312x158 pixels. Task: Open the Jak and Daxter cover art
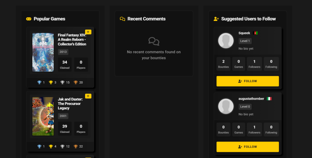(x=43, y=116)
